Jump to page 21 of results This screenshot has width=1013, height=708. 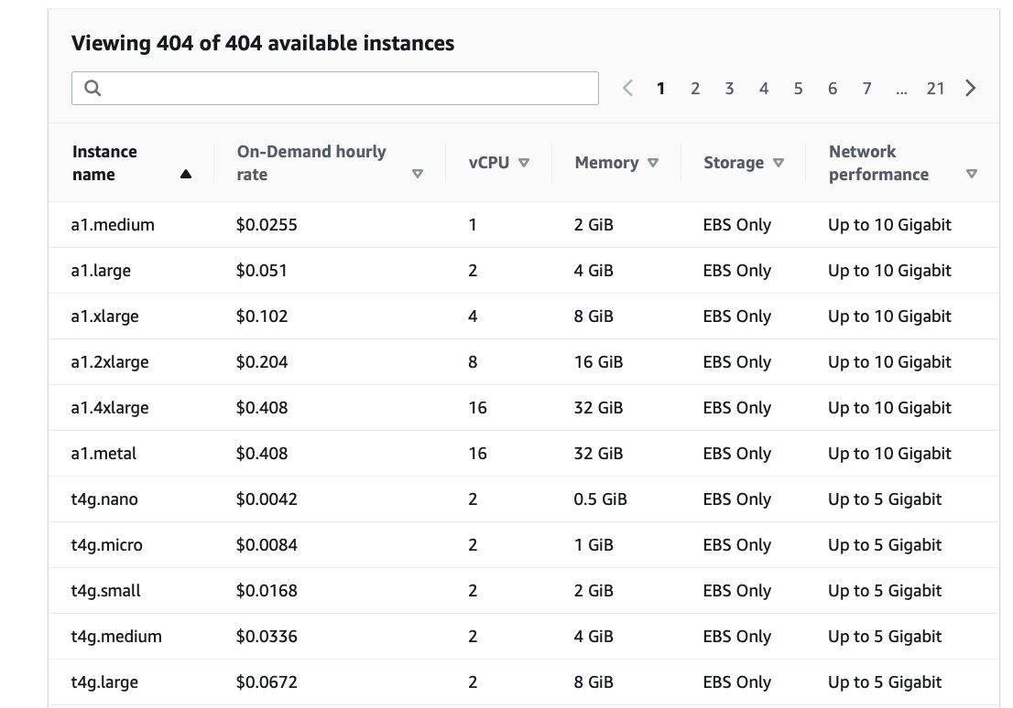[935, 89]
